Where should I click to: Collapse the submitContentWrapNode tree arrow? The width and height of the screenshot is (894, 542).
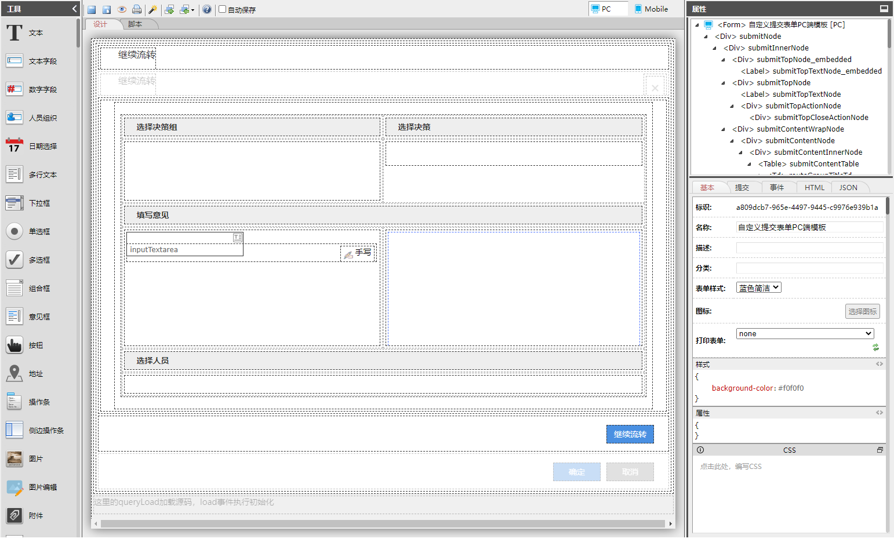(723, 129)
